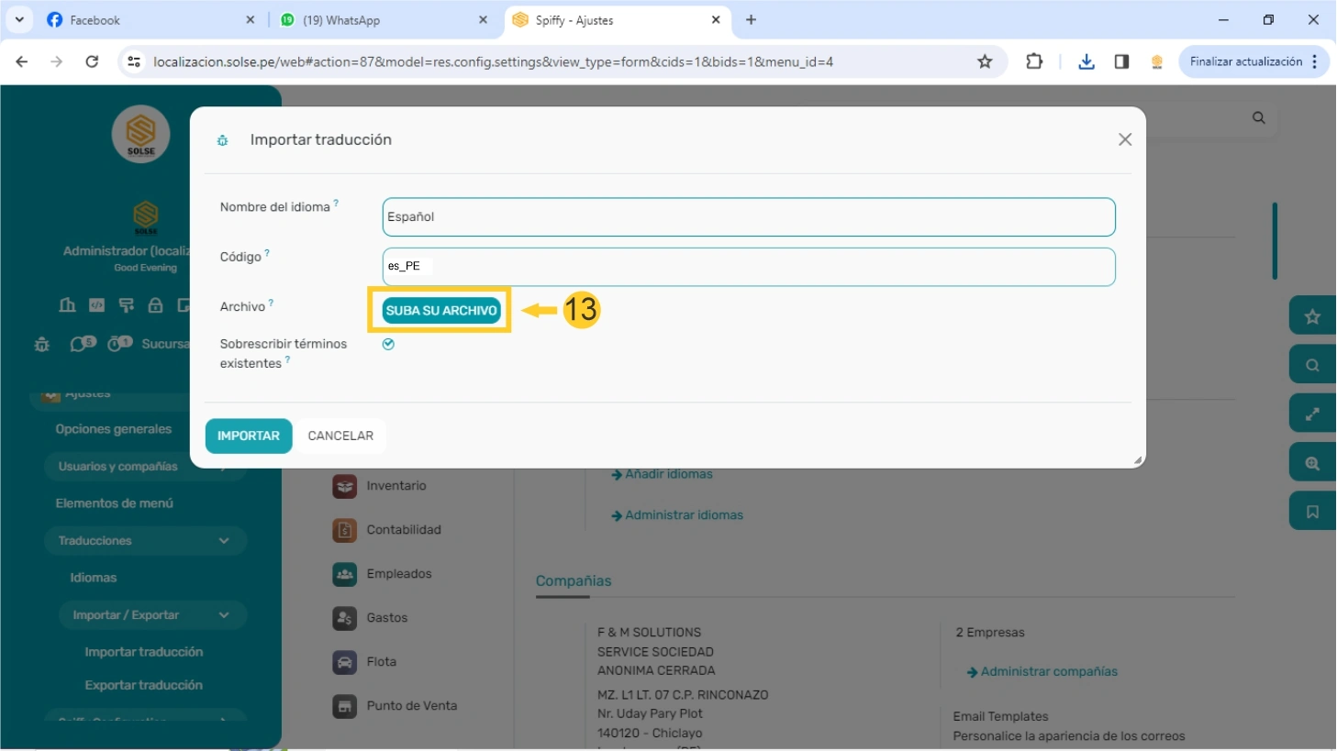Toggle Sobrescribir términos existentes checkbox
Viewport: 1337px width, 751px height.
coord(388,344)
